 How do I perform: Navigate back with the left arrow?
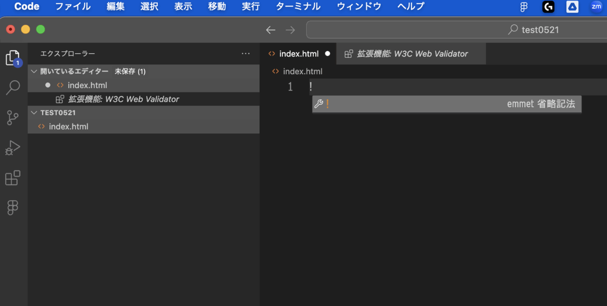coord(270,30)
